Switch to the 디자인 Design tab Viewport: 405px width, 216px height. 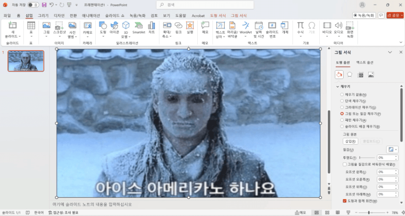tap(59, 15)
